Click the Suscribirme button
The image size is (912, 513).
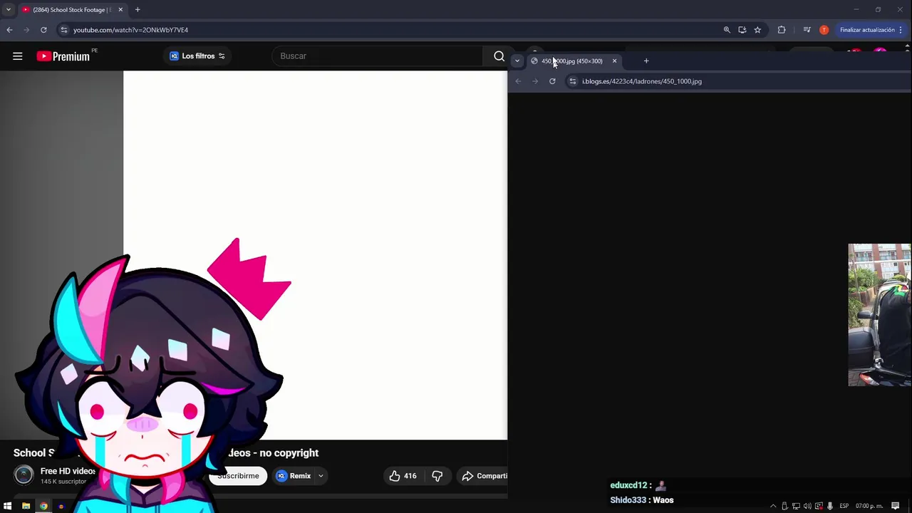[238, 476]
